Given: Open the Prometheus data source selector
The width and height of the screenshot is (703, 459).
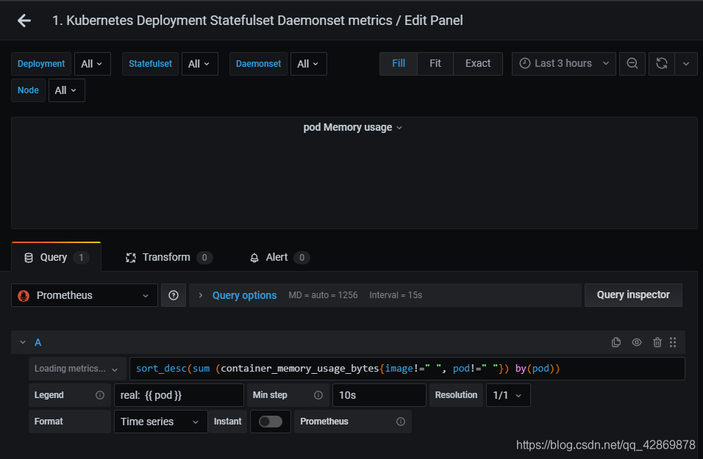Looking at the screenshot, I should coord(85,295).
